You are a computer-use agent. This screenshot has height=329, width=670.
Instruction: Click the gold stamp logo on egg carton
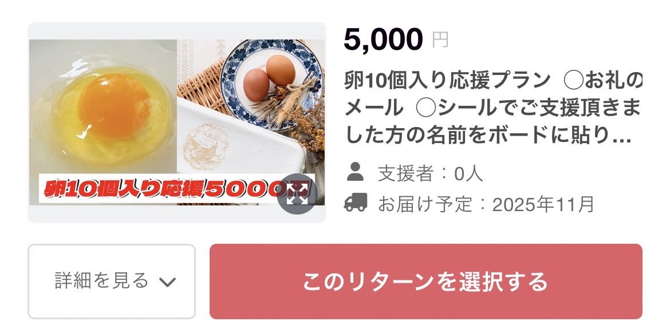coord(206,146)
